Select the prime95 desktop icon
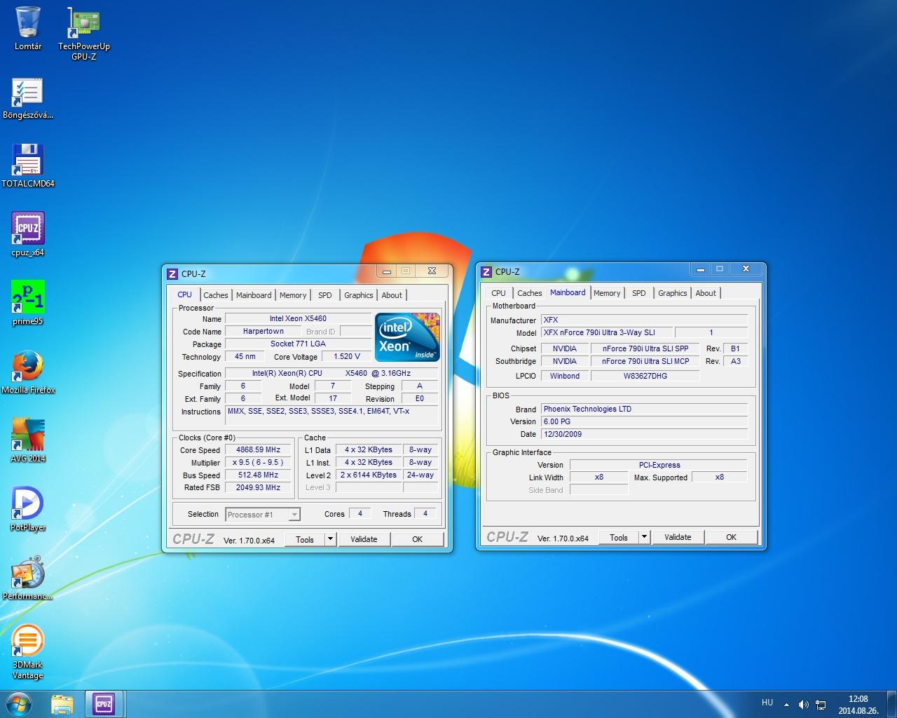The height and width of the screenshot is (718, 897). click(x=28, y=304)
